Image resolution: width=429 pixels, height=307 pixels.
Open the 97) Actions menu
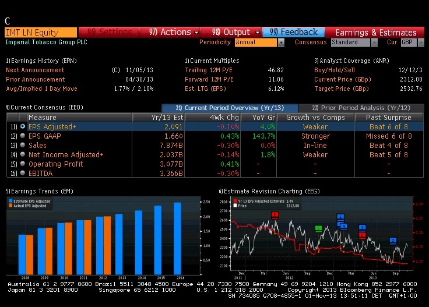(170, 32)
